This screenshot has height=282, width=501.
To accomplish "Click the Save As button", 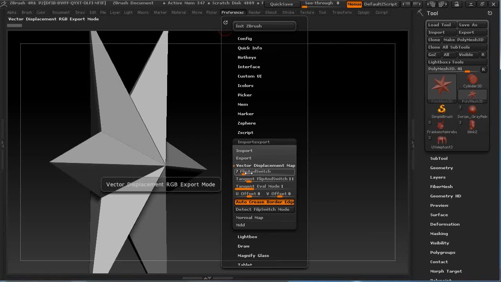I will click(x=472, y=25).
